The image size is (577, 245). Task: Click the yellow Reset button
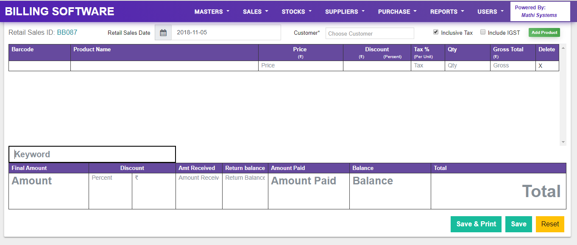550,224
